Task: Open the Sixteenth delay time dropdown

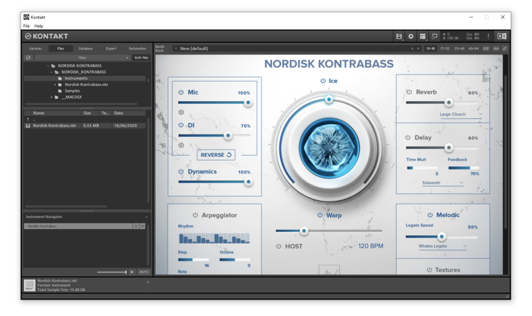Action: [x=442, y=183]
